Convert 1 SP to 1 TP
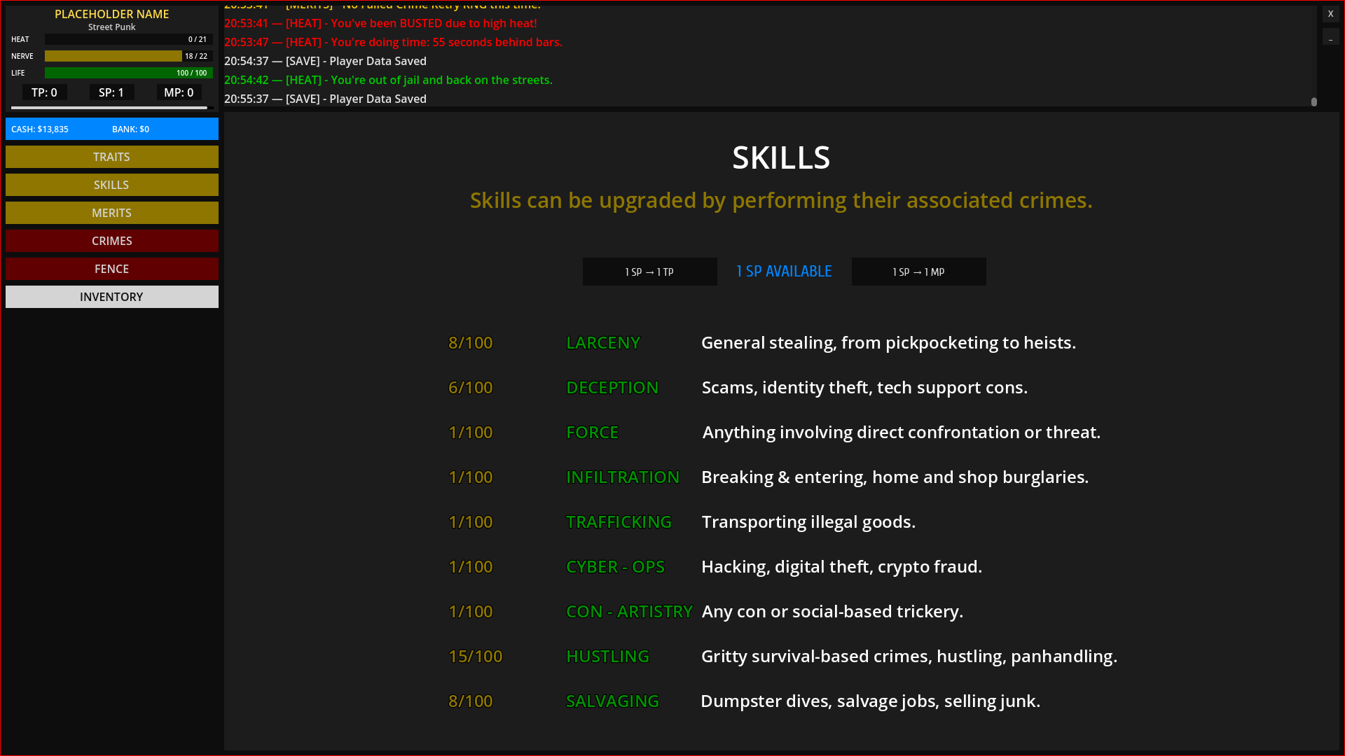Viewport: 1345px width, 756px height. [649, 272]
